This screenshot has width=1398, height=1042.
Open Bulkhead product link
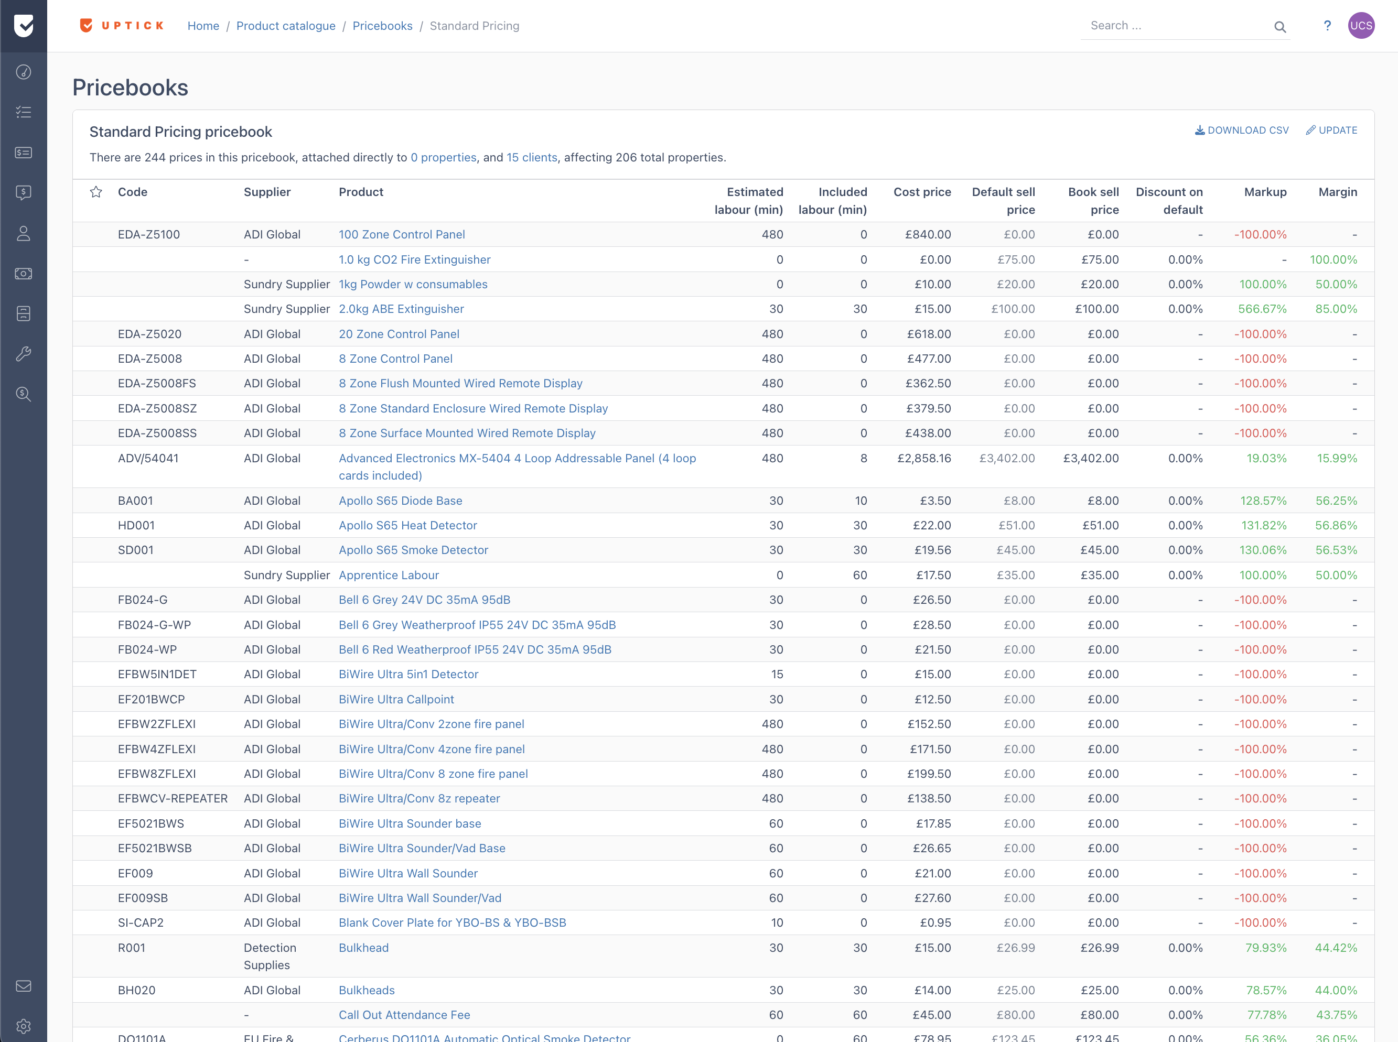363,947
